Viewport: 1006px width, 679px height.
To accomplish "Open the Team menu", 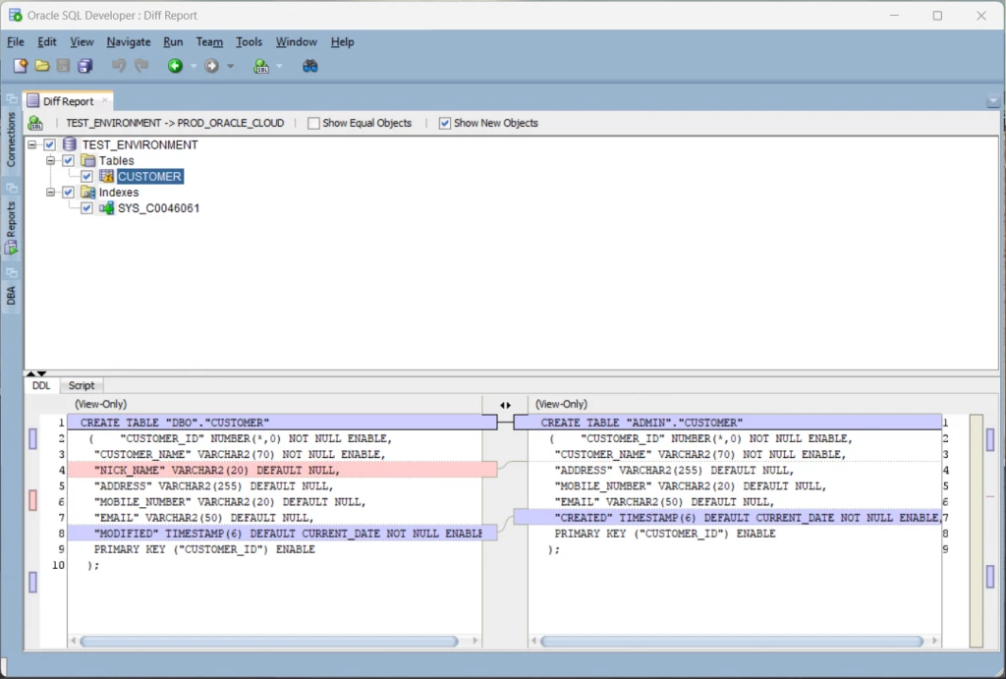I will pyautogui.click(x=209, y=41).
